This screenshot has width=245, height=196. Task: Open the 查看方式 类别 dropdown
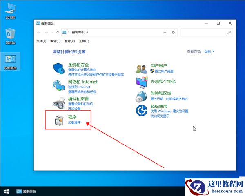tap(209, 51)
